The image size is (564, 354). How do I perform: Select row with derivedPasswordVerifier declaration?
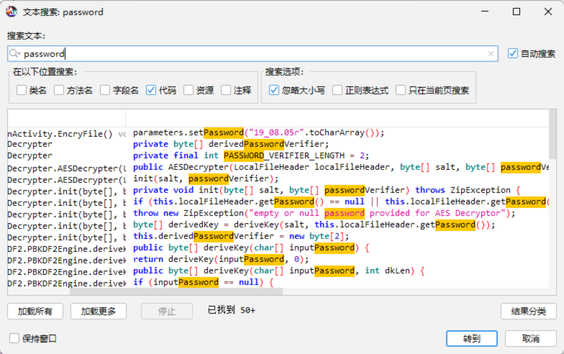click(278, 144)
